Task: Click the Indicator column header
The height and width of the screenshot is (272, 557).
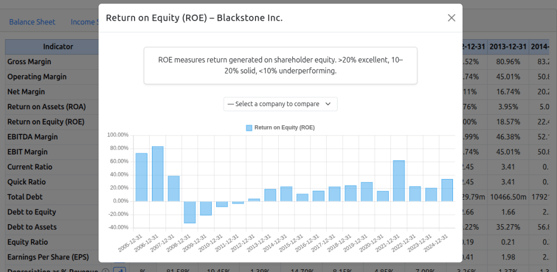Action: [x=58, y=47]
